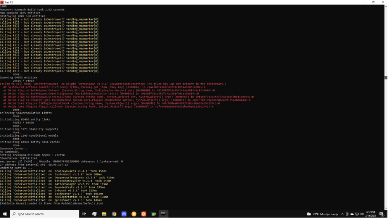Click the OneDrive cloud tray icon
This screenshot has width=388, height=218.
tap(352, 214)
